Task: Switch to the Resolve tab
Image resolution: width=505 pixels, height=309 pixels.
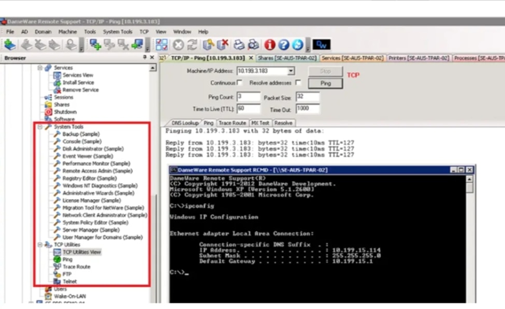Action: (283, 123)
